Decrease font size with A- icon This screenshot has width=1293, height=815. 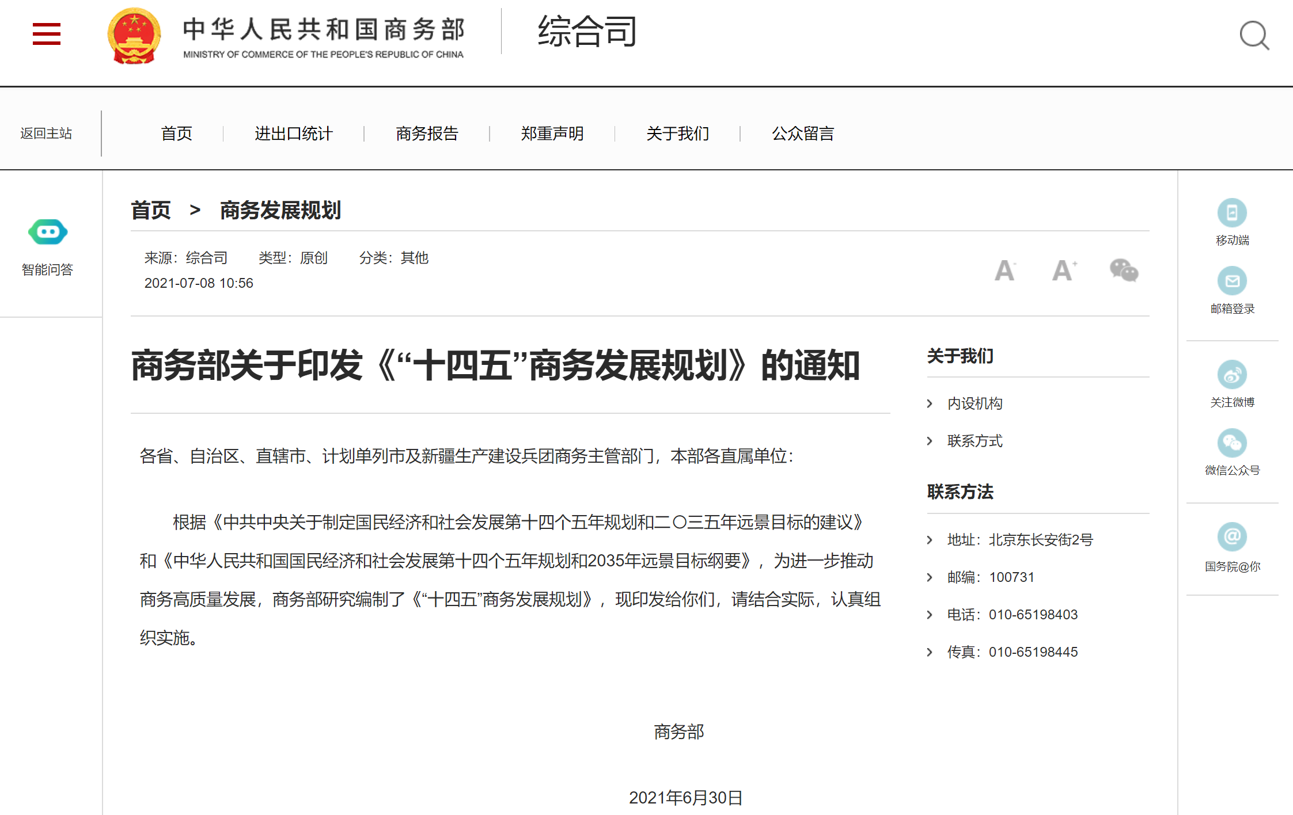[1005, 270]
